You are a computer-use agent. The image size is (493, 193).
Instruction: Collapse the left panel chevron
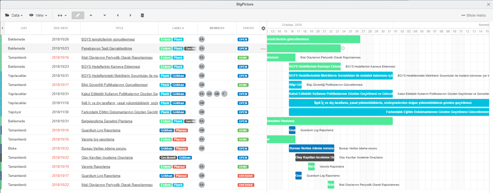(2, 28)
